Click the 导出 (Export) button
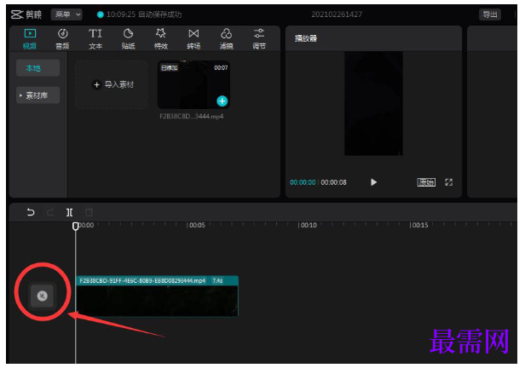Viewport: 525px width, 368px height. tap(490, 14)
